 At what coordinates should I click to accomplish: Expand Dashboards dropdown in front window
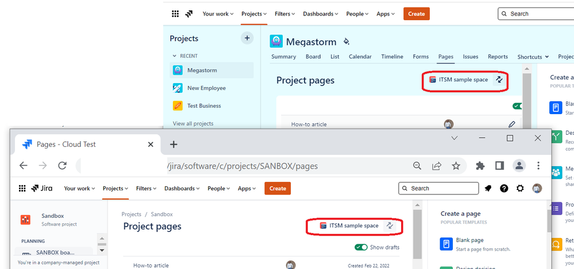tap(182, 189)
